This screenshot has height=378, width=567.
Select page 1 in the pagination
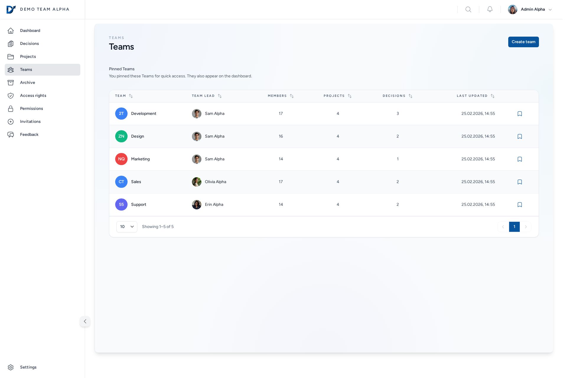pyautogui.click(x=514, y=227)
